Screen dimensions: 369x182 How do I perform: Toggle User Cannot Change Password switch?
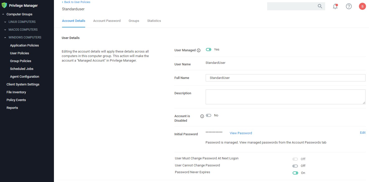pyautogui.click(x=295, y=166)
